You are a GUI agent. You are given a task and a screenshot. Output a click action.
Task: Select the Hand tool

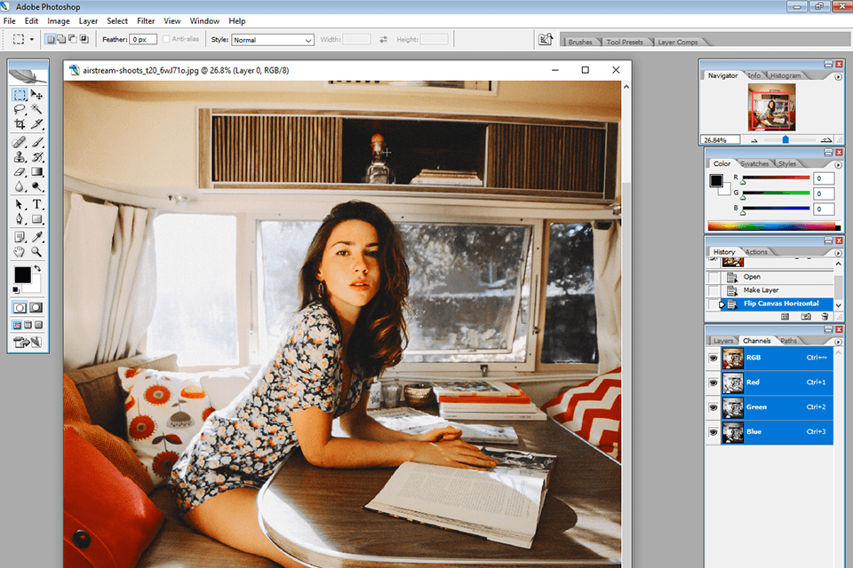coord(20,252)
